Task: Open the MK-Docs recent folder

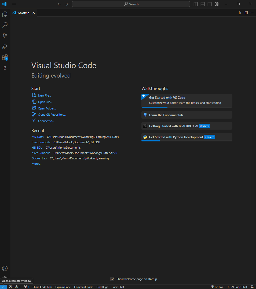Action: [x=38, y=137]
